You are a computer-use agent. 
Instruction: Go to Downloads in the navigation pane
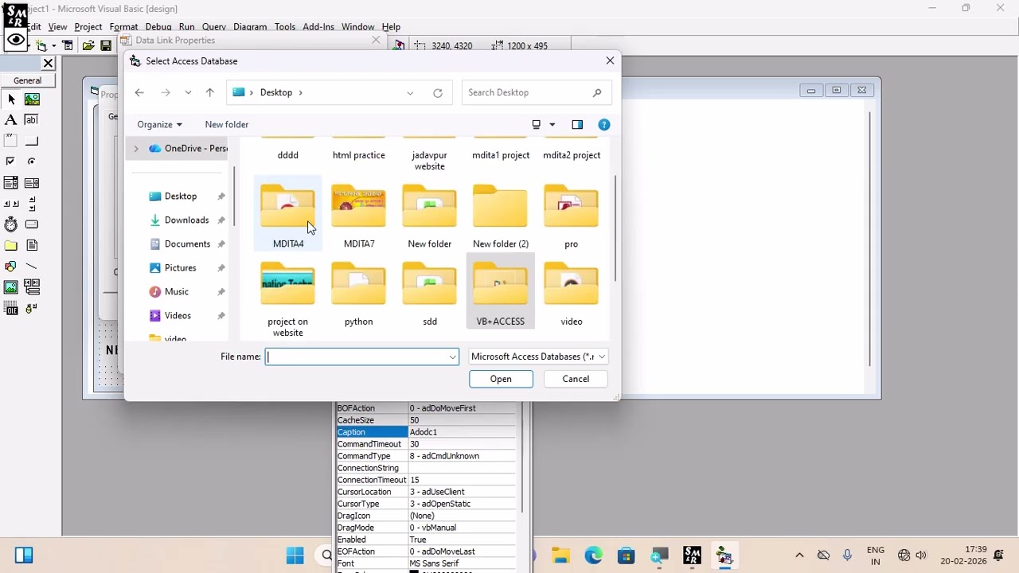(186, 220)
